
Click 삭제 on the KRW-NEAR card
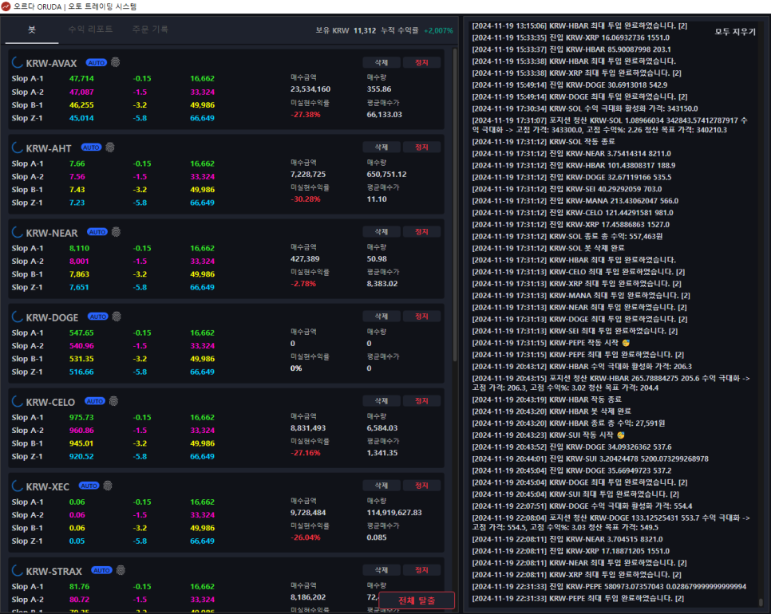(382, 231)
